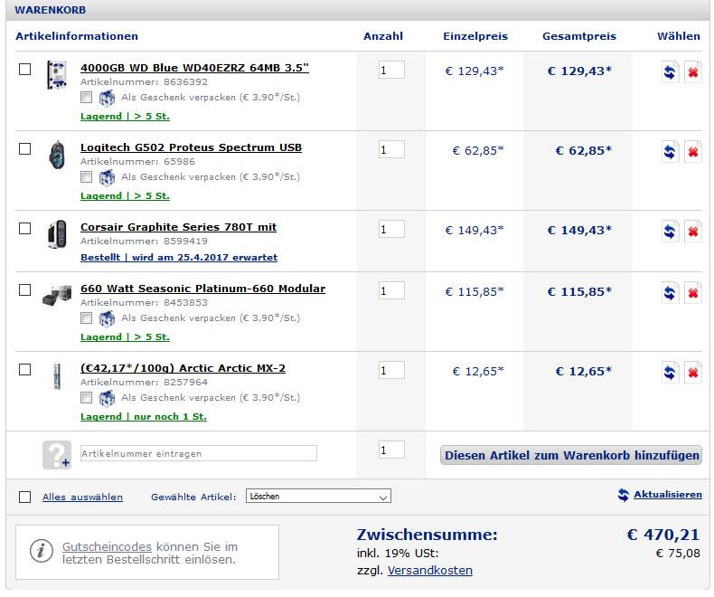
Task: Open Corsair Graphite case thumbnail
Action: coord(57,233)
